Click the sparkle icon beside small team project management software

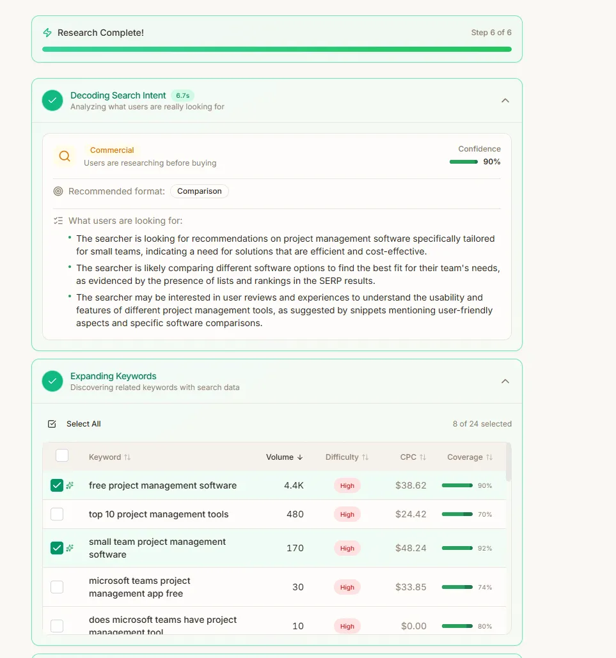(x=70, y=548)
